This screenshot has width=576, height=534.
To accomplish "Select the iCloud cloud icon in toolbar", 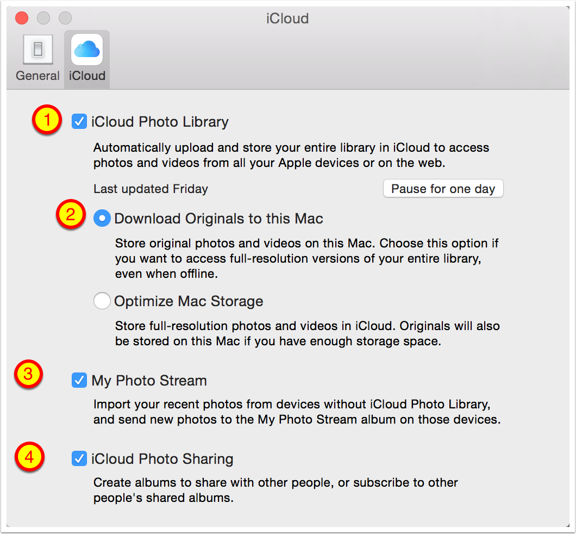I will tap(87, 51).
